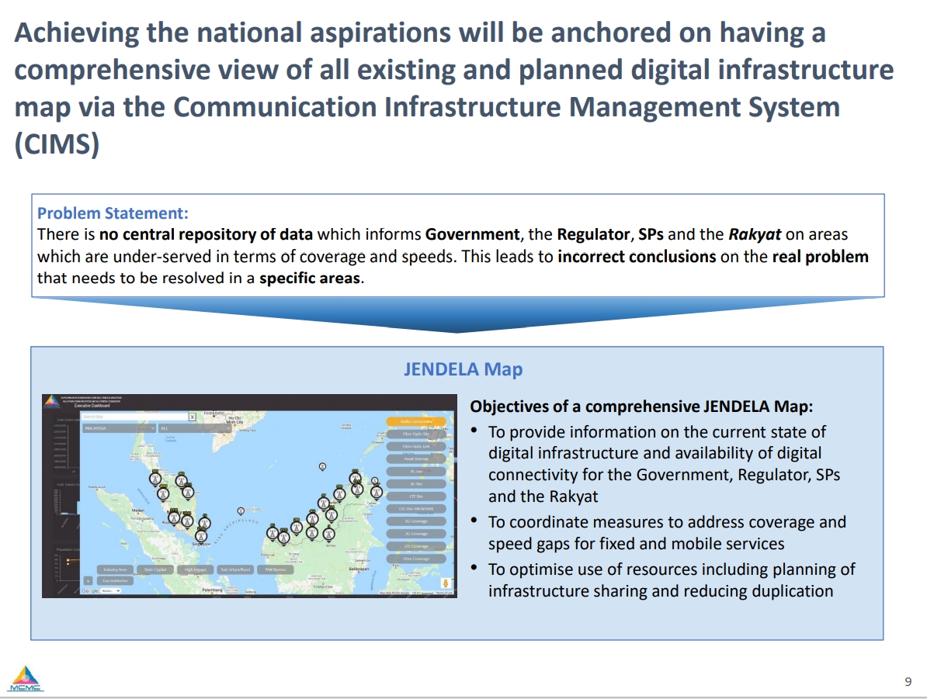Open the MALAYSIA country dropdown
The width and height of the screenshot is (927, 699).
pos(118,427)
